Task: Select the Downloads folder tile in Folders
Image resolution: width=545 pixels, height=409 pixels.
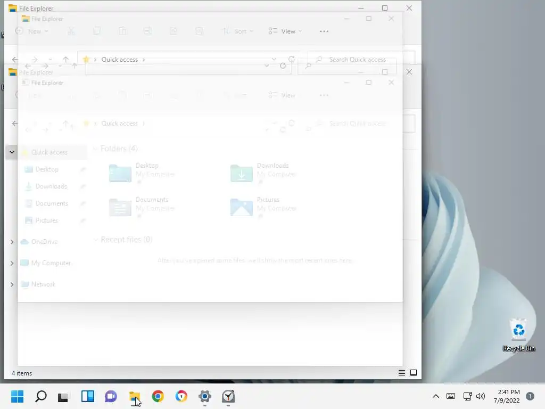Action: (x=263, y=173)
